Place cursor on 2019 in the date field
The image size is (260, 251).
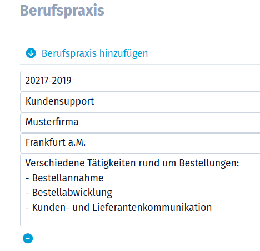(61, 81)
